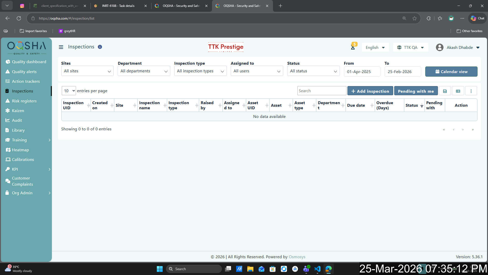Open the three-dot more options button
This screenshot has width=488, height=275.
[471, 91]
